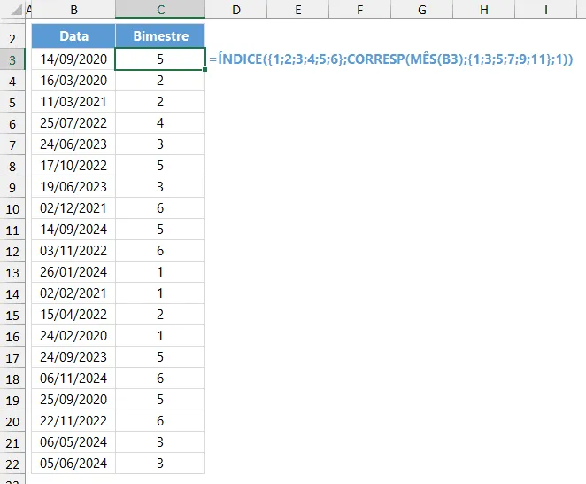
Task: Select row 10 header
Action: click(x=12, y=208)
